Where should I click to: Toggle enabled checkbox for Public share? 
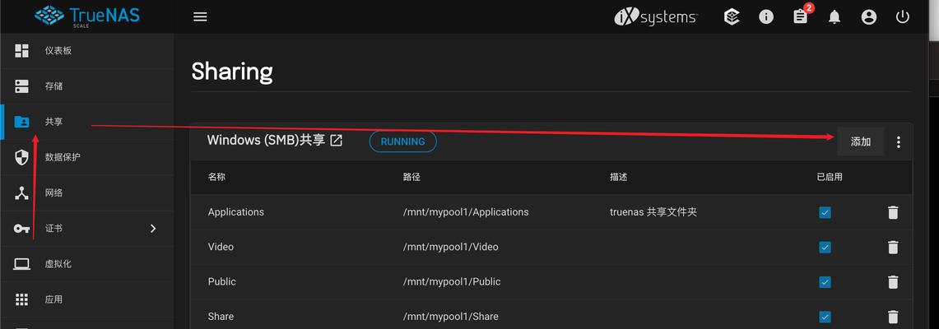(x=825, y=282)
